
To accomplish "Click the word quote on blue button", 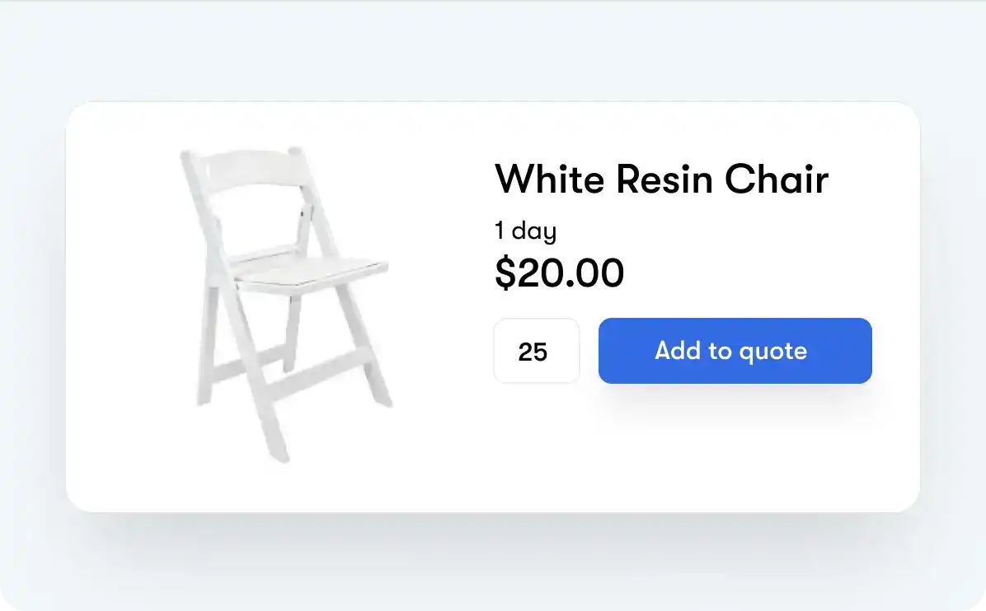I will point(772,352).
